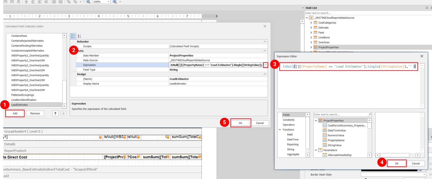Click the Expression Editor search field
The height and width of the screenshot is (179, 432).
click(x=343, y=114)
